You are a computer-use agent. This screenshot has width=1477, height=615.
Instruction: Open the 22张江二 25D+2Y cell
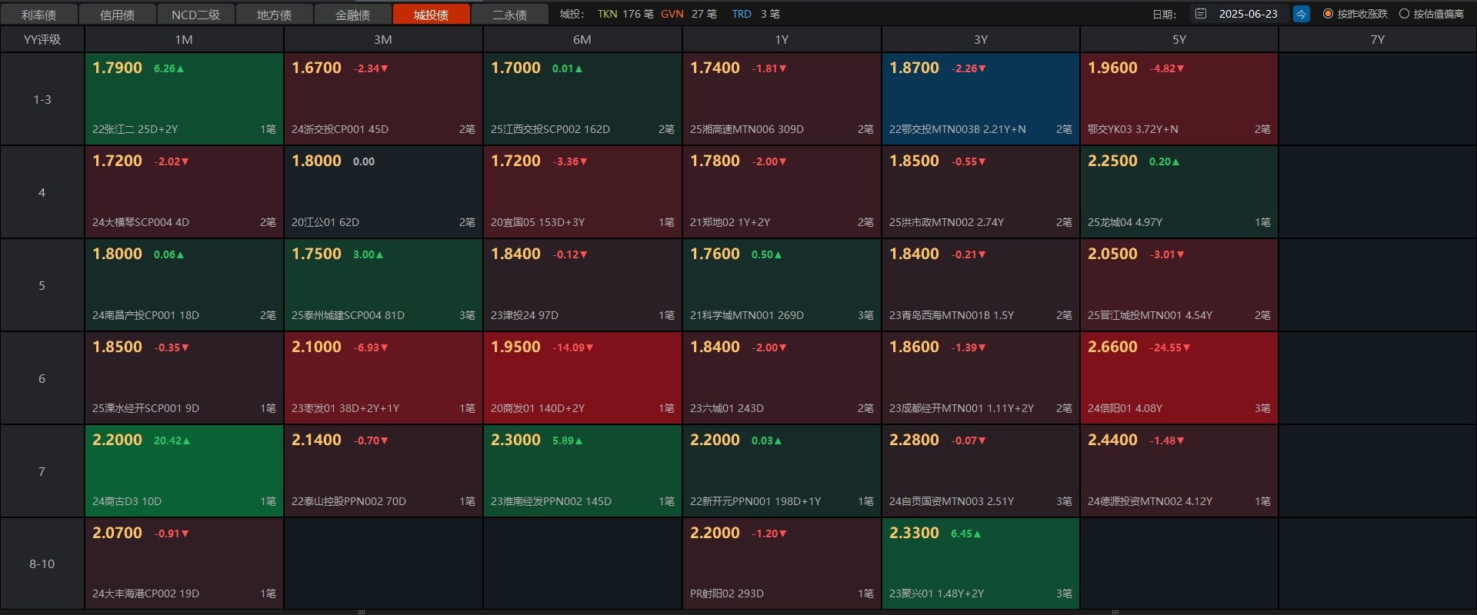pos(184,99)
